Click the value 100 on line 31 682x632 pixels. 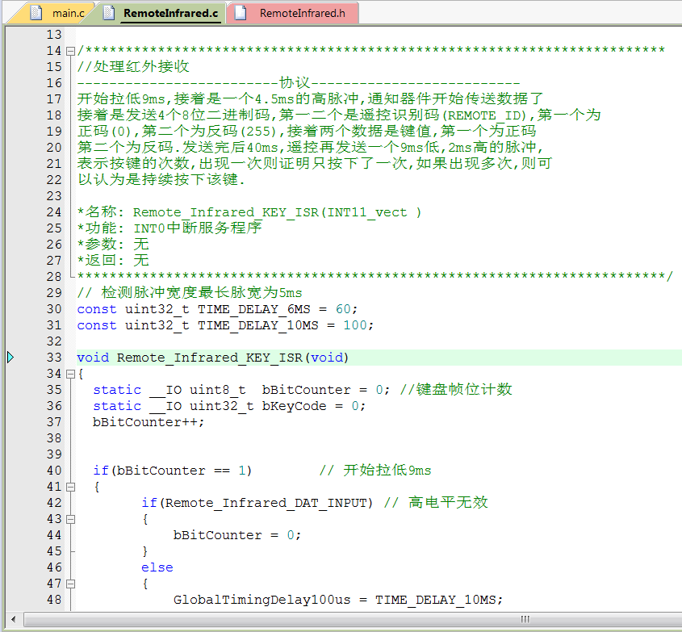coord(355,325)
